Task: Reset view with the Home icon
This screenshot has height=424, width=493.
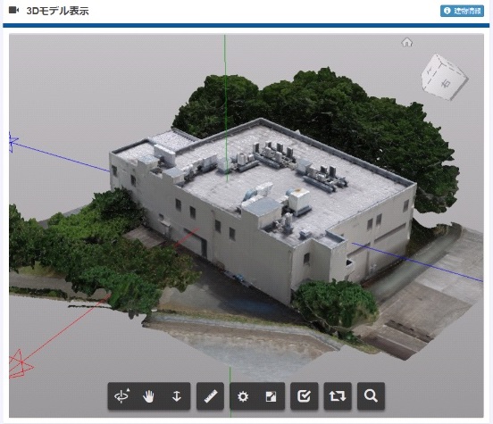Action: tap(407, 42)
